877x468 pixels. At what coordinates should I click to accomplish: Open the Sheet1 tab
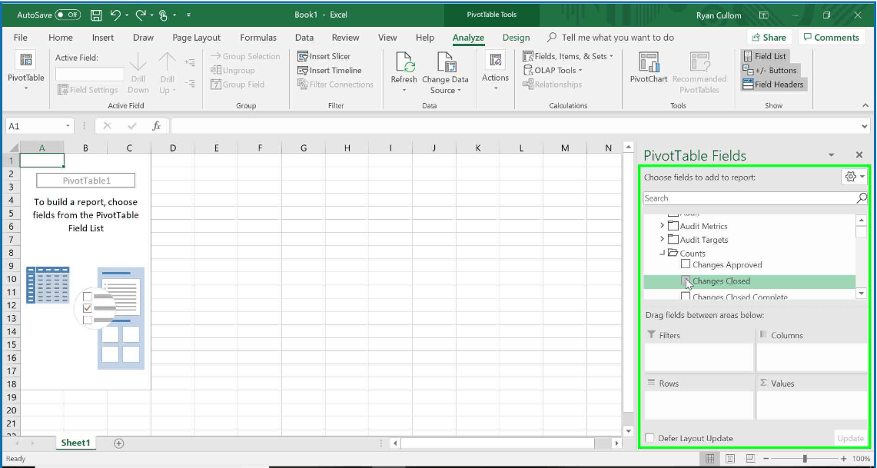[75, 443]
